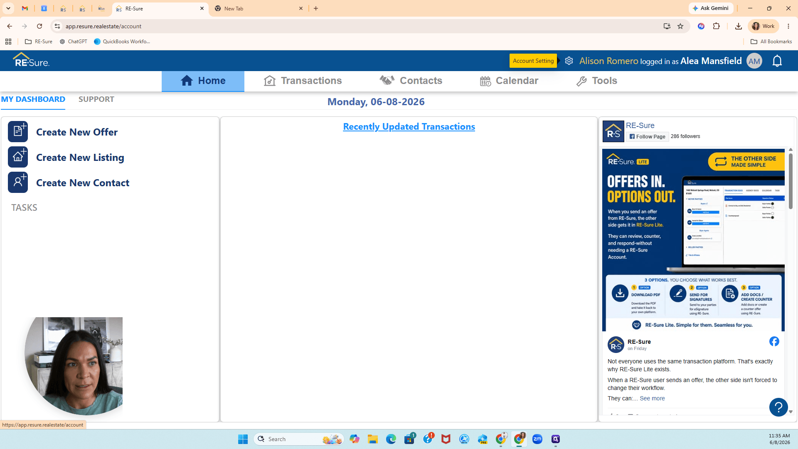Open Zoom from the taskbar

[x=537, y=439]
